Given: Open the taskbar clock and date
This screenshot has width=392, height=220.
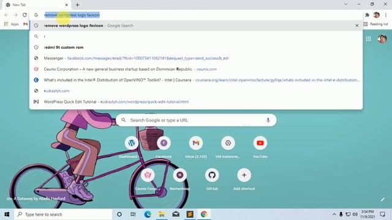Looking at the screenshot, I should pyautogui.click(x=367, y=215).
